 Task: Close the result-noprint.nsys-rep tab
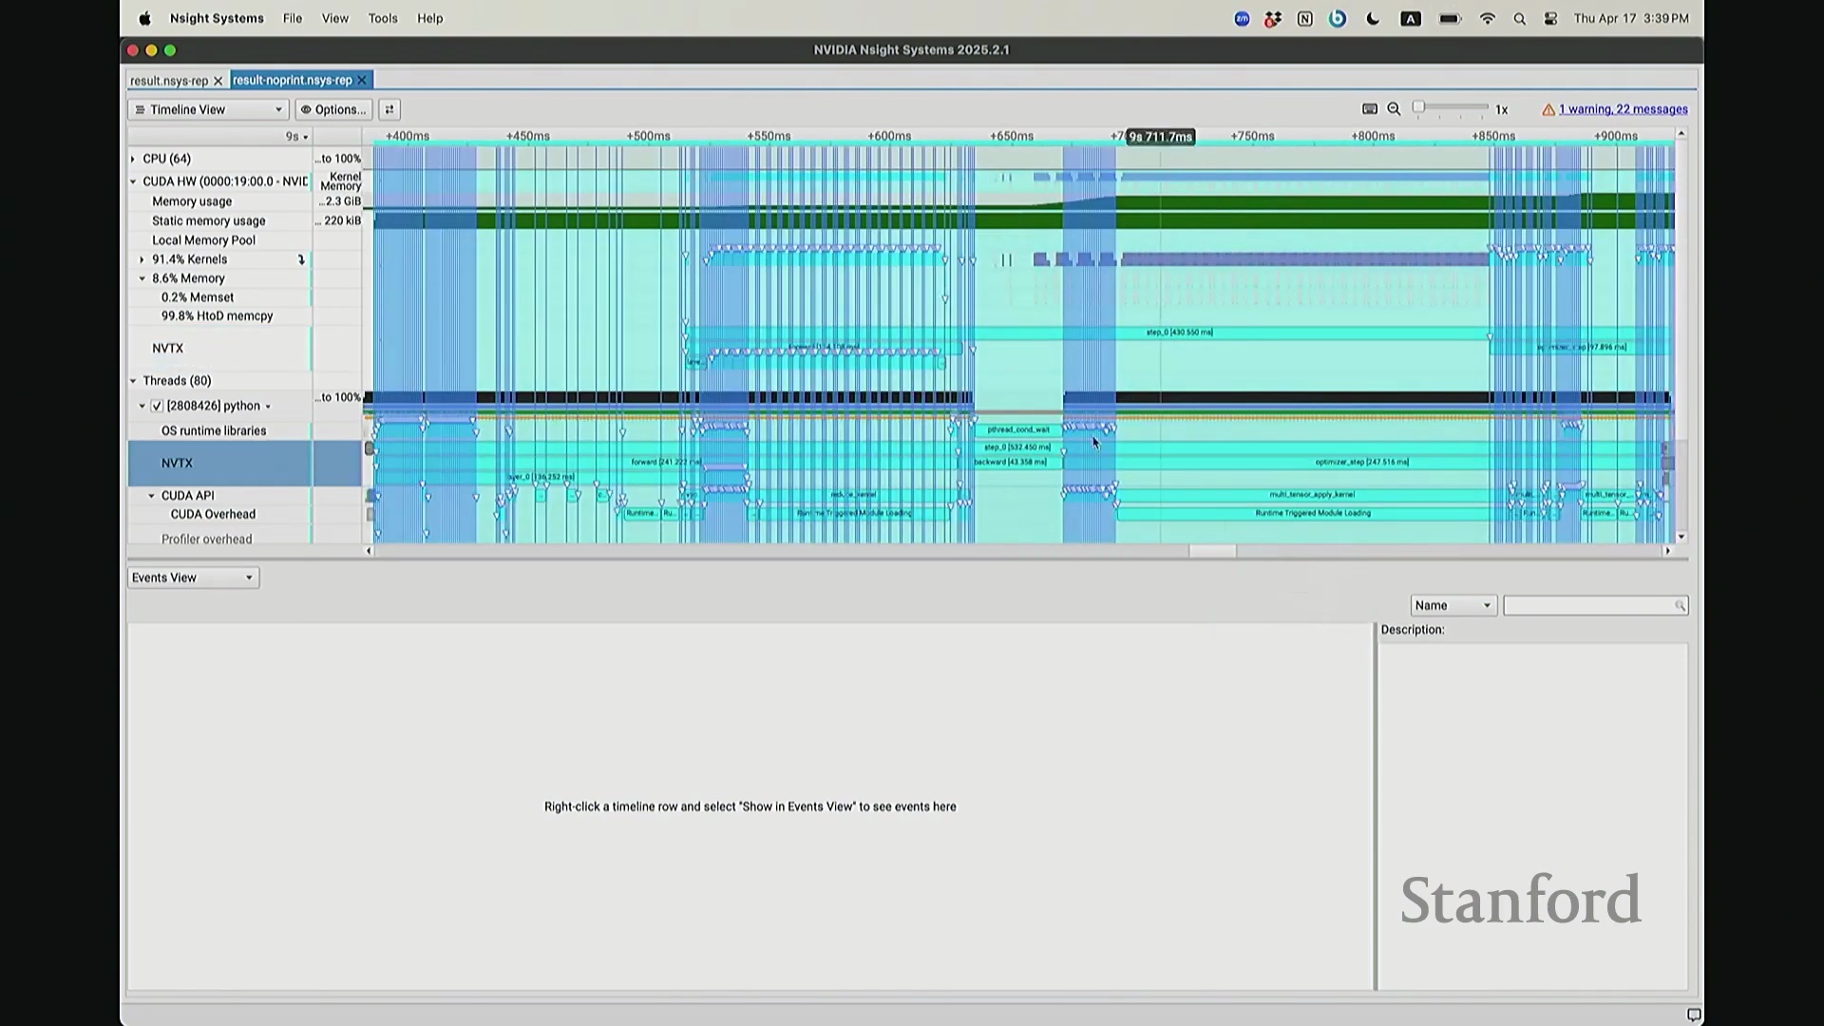362,81
